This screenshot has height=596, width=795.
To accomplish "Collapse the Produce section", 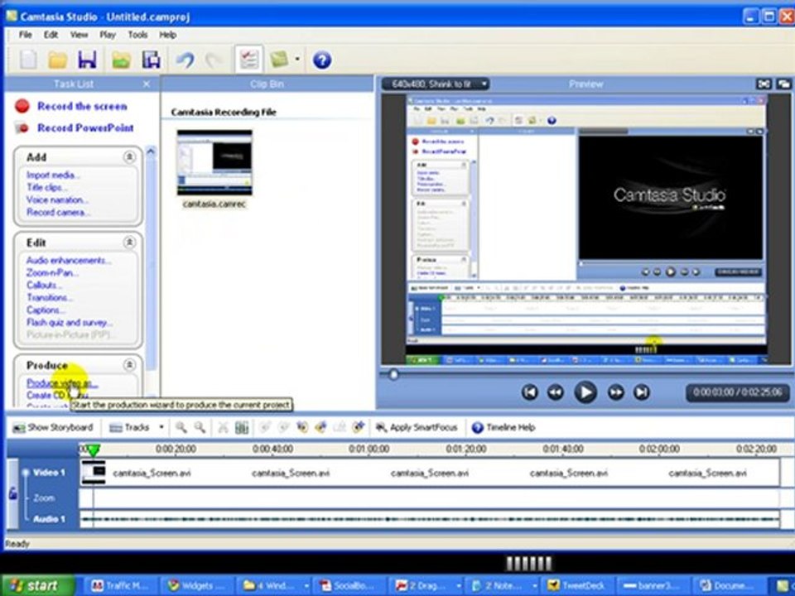I will [x=129, y=365].
